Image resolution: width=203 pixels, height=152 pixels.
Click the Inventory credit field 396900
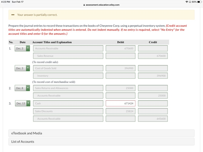tap(153, 76)
